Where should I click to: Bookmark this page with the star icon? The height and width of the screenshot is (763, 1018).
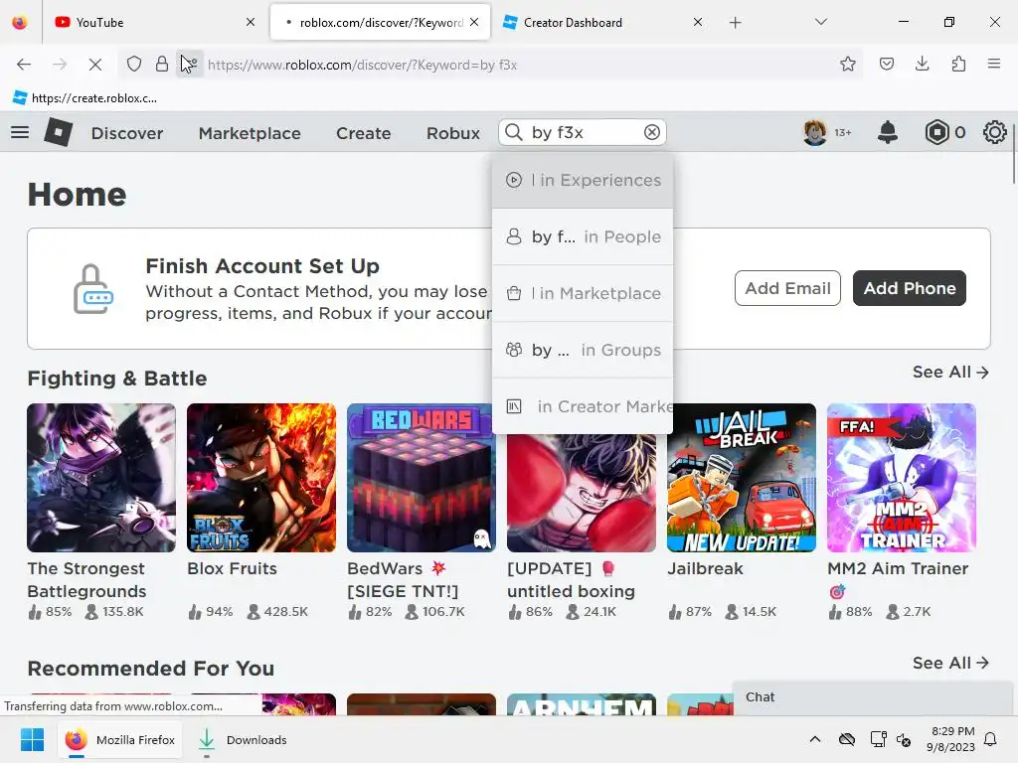tap(847, 64)
